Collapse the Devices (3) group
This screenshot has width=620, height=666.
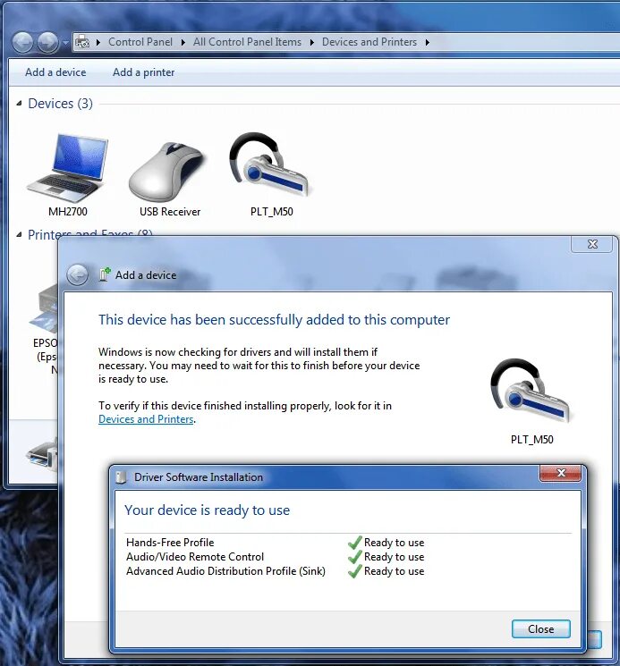pyautogui.click(x=19, y=103)
